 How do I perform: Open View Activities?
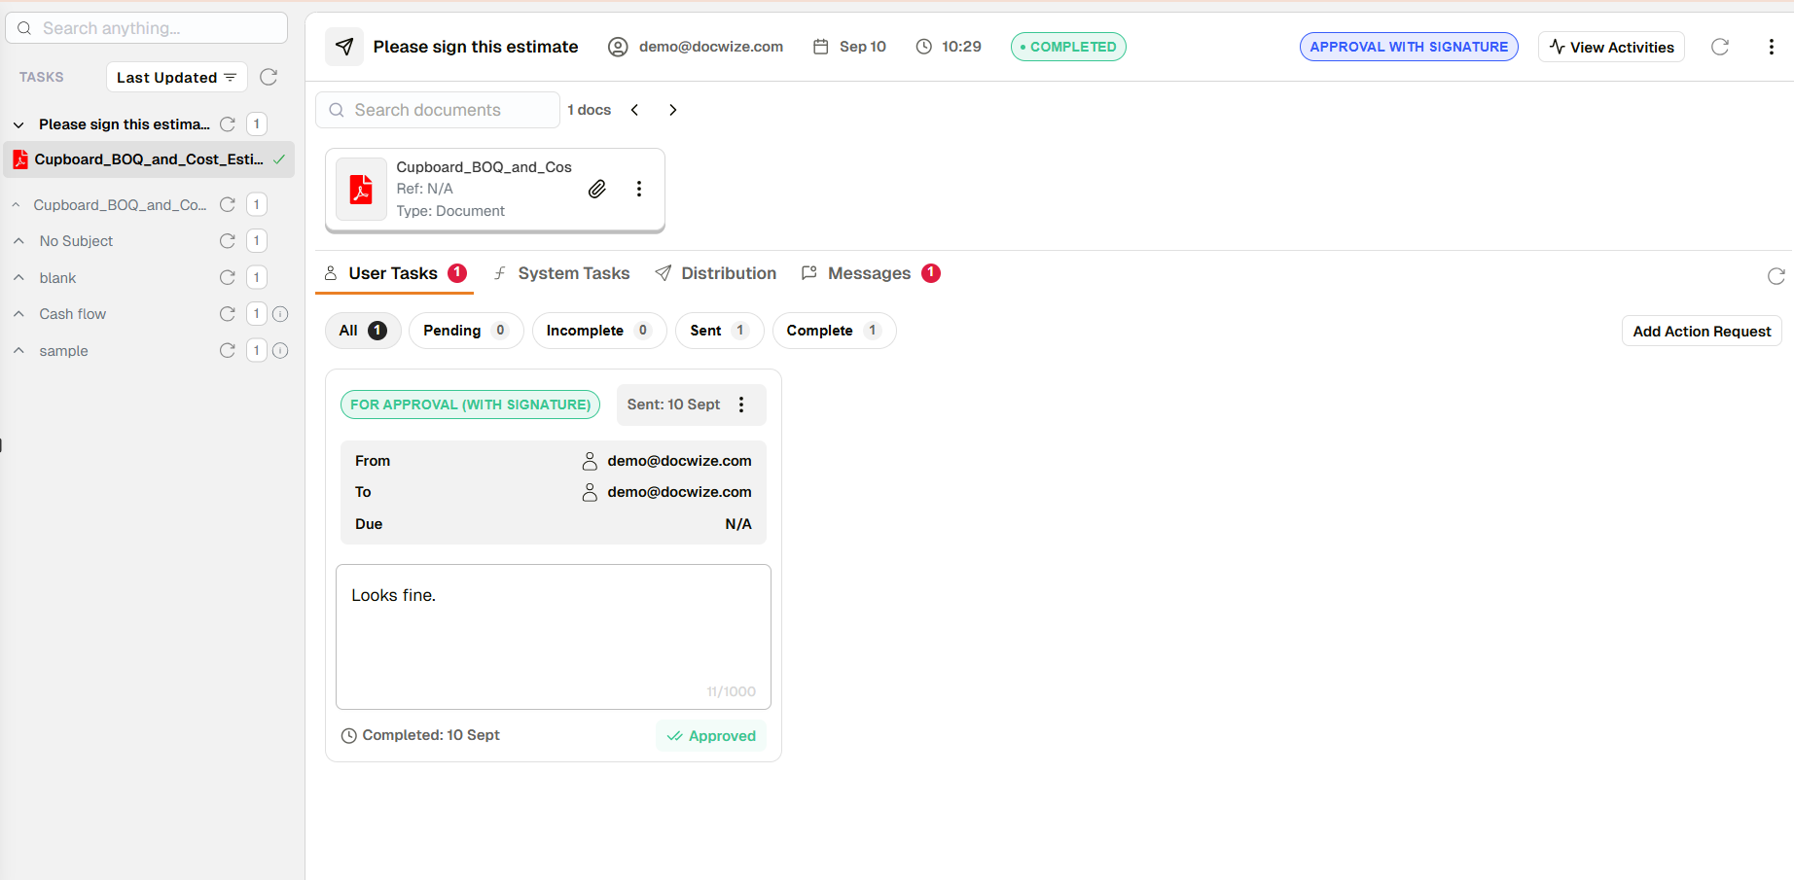tap(1610, 46)
